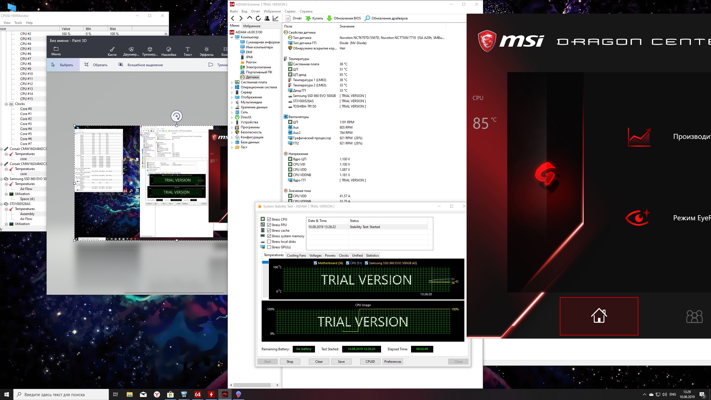
Task: Collapse the Компьютер tree node in AIDA64
Action: tap(232, 37)
